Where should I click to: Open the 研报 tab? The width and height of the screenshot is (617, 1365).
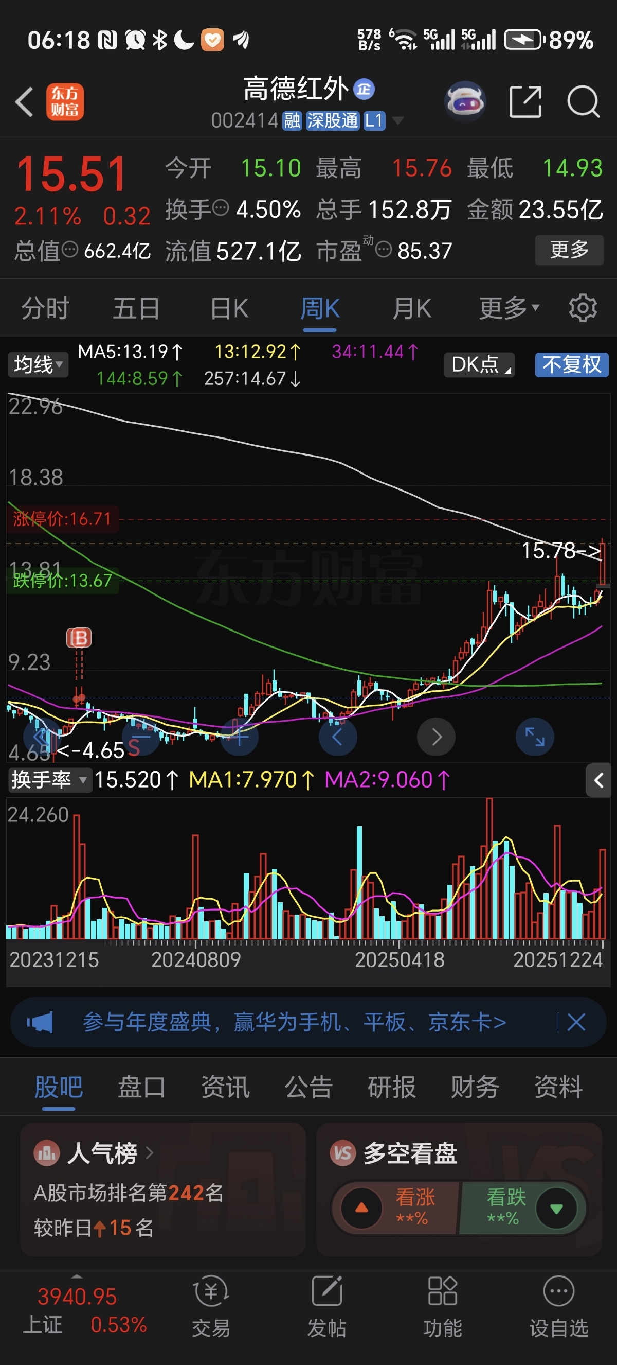[x=392, y=1088]
